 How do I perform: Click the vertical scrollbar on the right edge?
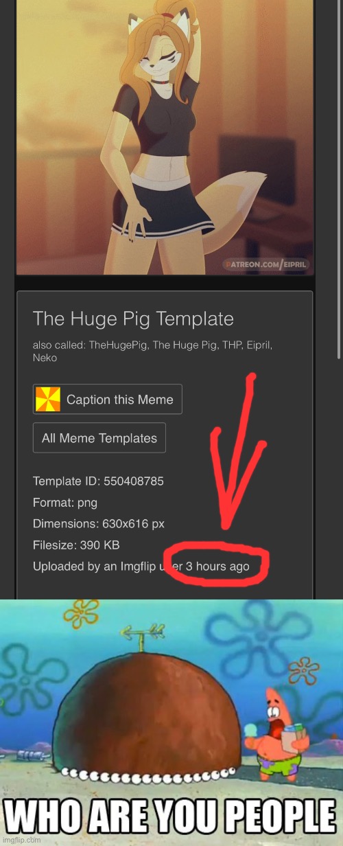click(338, 179)
